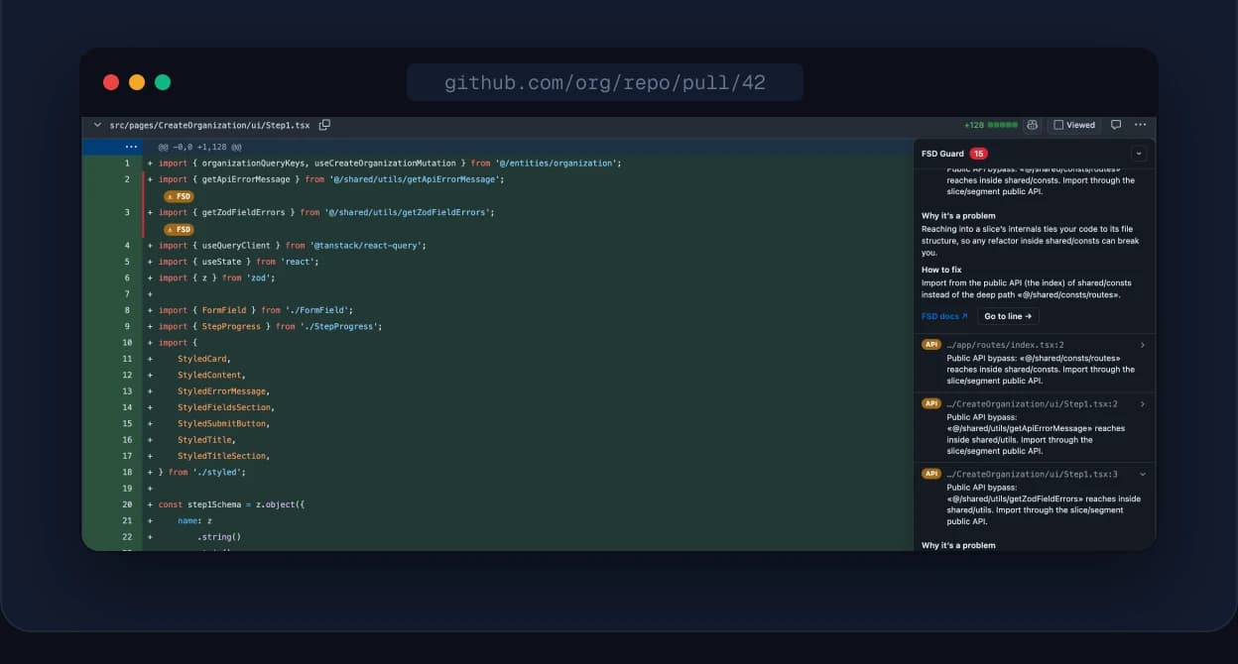1238x664 pixels.
Task: Open the FSD docs link
Action: pos(944,316)
